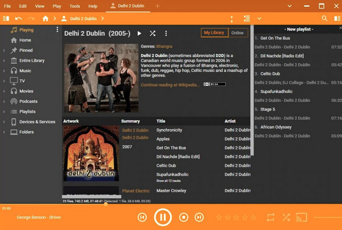The image size is (342, 230).
Task: Expand the Devices & Services node
Action: click(5, 122)
